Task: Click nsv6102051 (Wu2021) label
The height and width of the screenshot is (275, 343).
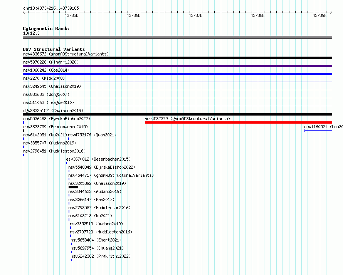Action: tap(45, 135)
